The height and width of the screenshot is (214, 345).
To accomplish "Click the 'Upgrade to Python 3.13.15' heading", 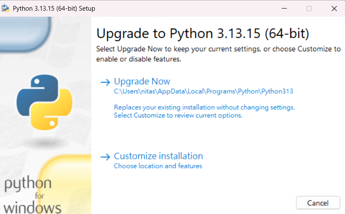I will click(203, 34).
